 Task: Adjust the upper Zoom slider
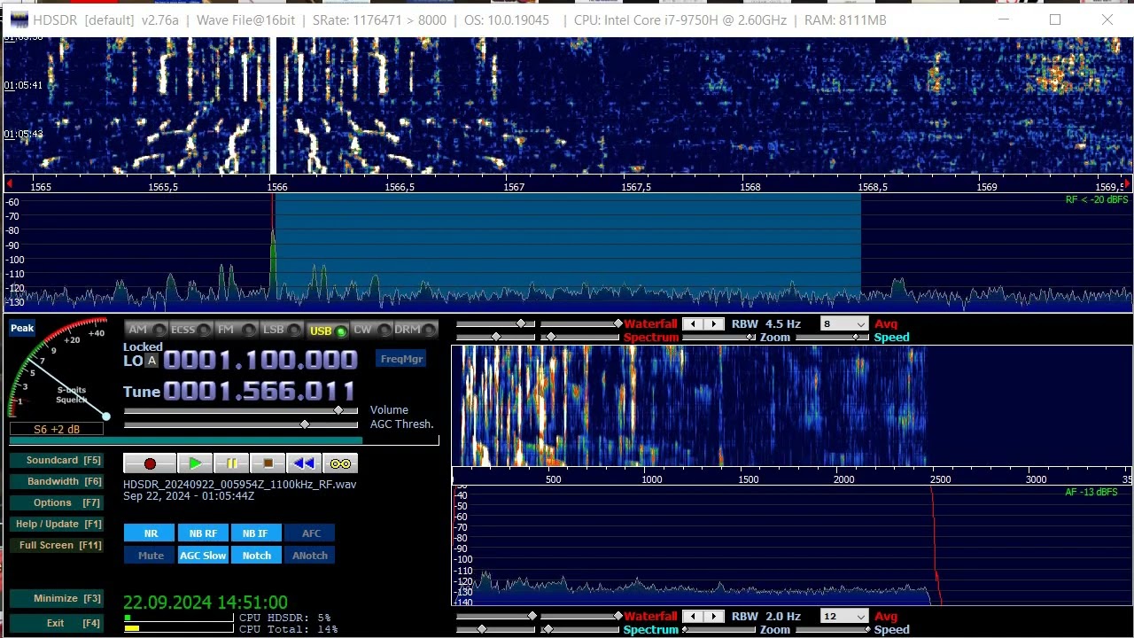(718, 337)
